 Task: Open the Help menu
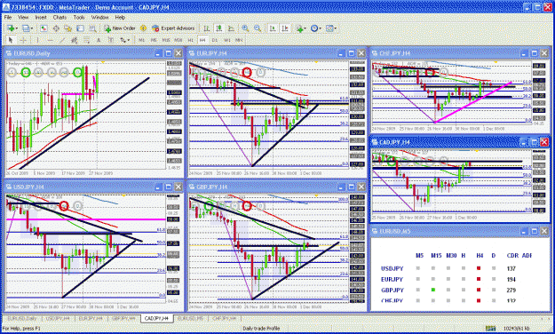click(120, 17)
